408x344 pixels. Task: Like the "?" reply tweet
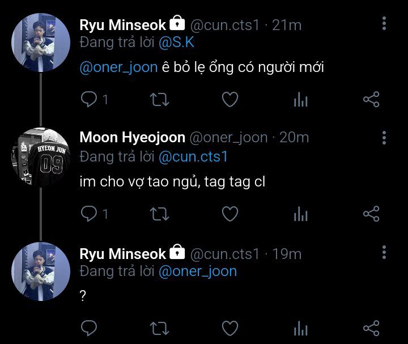coord(229,328)
